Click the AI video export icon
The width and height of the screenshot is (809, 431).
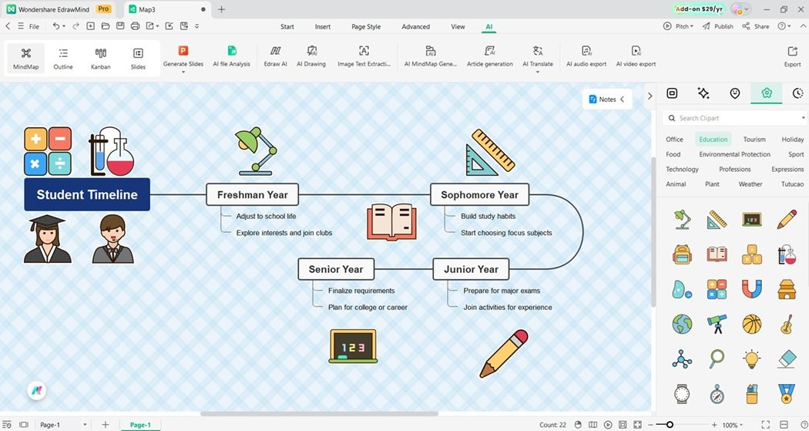(636, 51)
